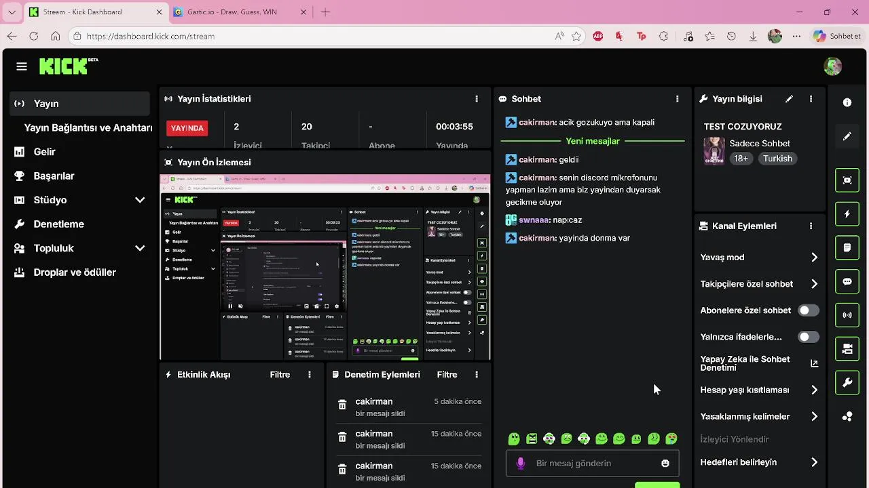
Task: Open the emoji picker in the chat input
Action: click(x=665, y=464)
